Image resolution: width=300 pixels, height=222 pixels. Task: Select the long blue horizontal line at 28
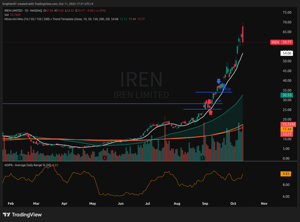pos(88,104)
